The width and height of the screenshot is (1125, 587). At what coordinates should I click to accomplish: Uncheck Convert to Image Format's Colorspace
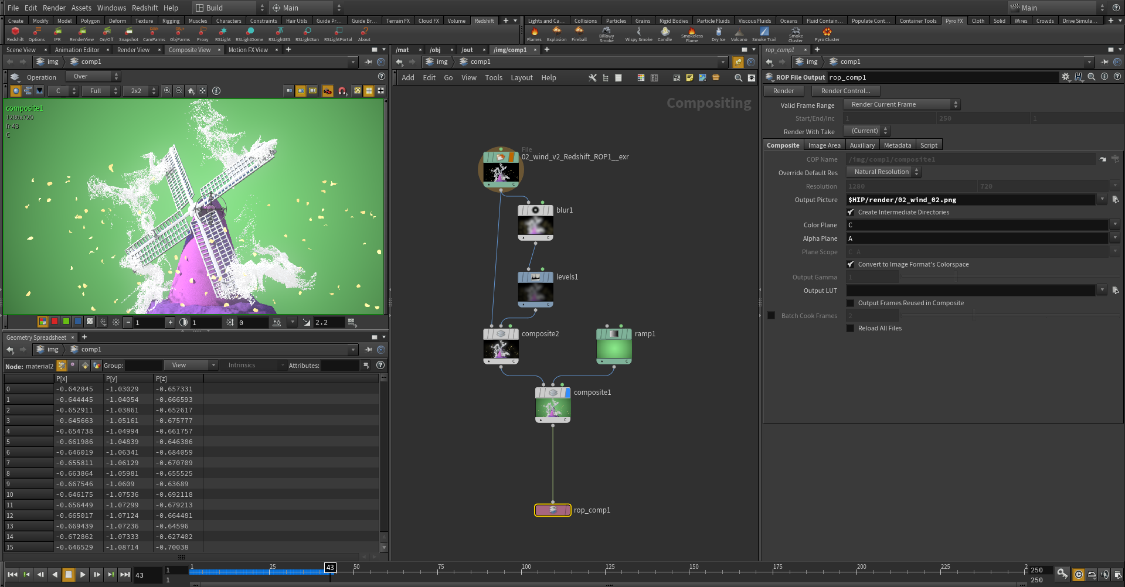[851, 264]
